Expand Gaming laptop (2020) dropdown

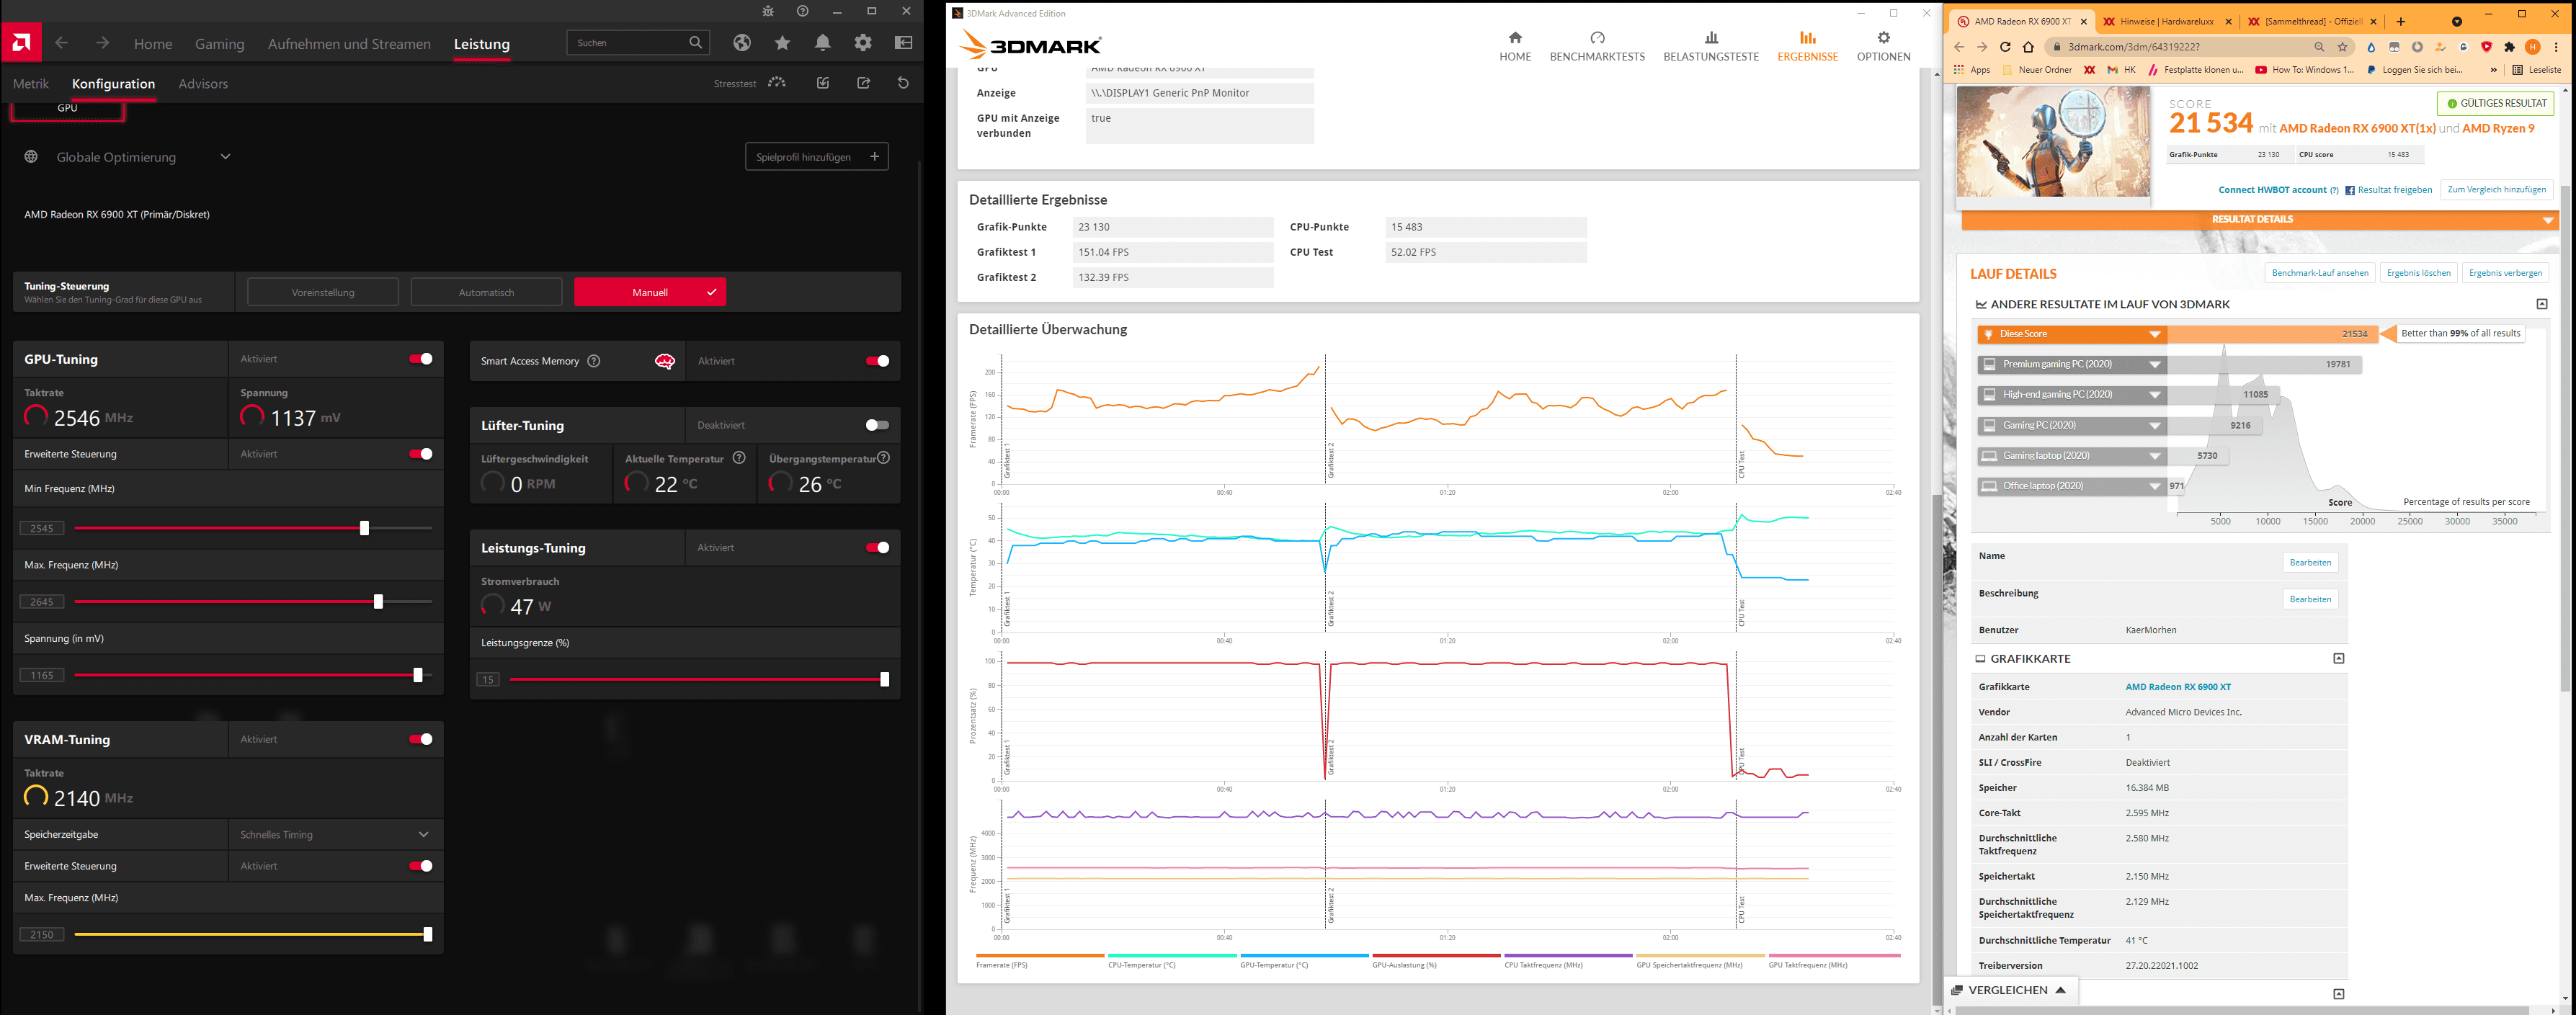[x=2155, y=456]
